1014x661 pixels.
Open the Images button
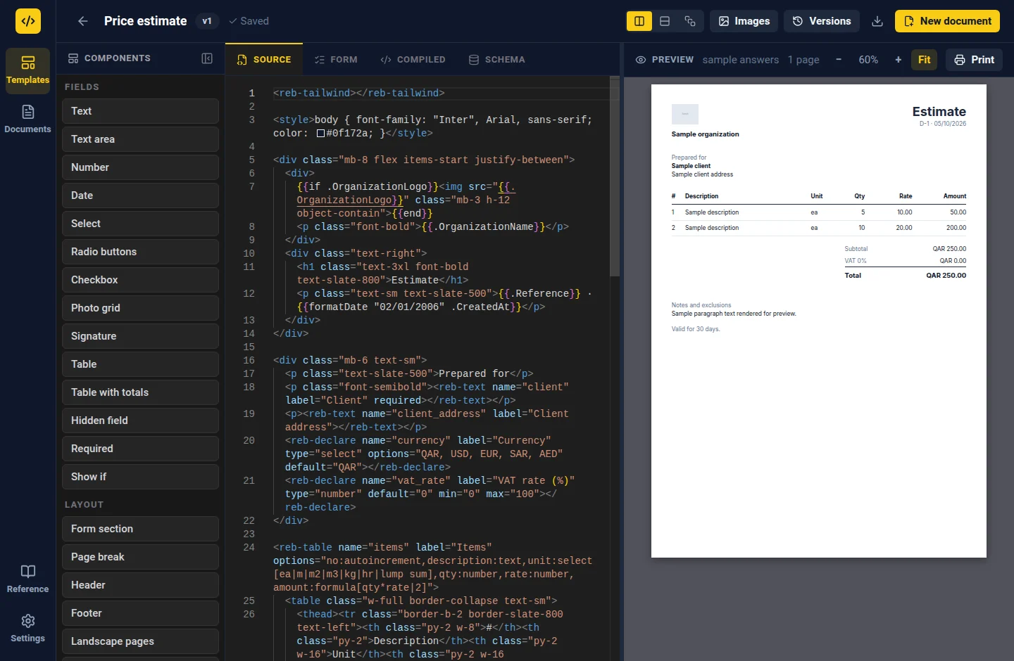tap(744, 21)
